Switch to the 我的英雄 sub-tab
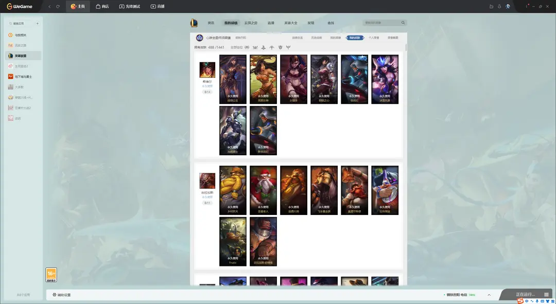Screen dimensions: 556x304 coord(336,38)
